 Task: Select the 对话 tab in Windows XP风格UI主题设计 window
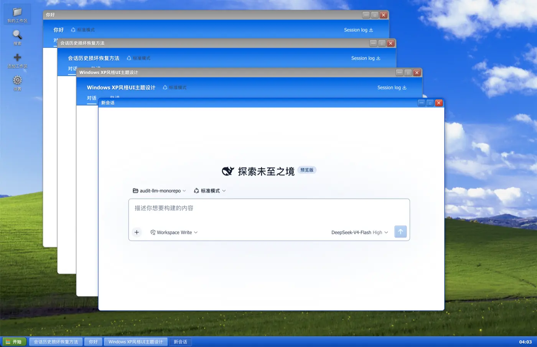[91, 98]
